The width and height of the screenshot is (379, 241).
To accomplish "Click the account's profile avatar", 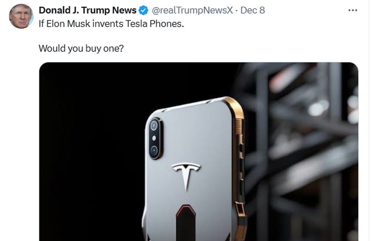I will [x=21, y=17].
